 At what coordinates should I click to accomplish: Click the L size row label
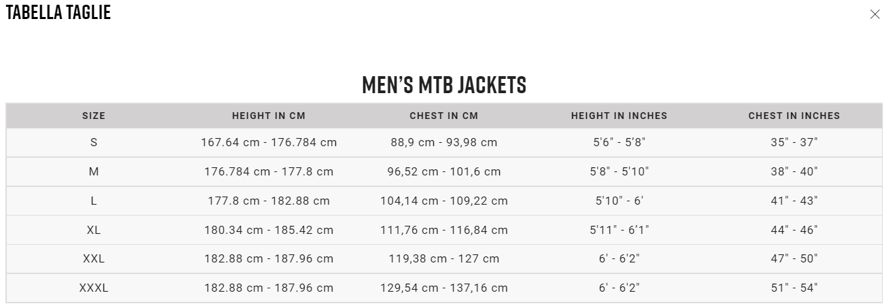coord(94,201)
